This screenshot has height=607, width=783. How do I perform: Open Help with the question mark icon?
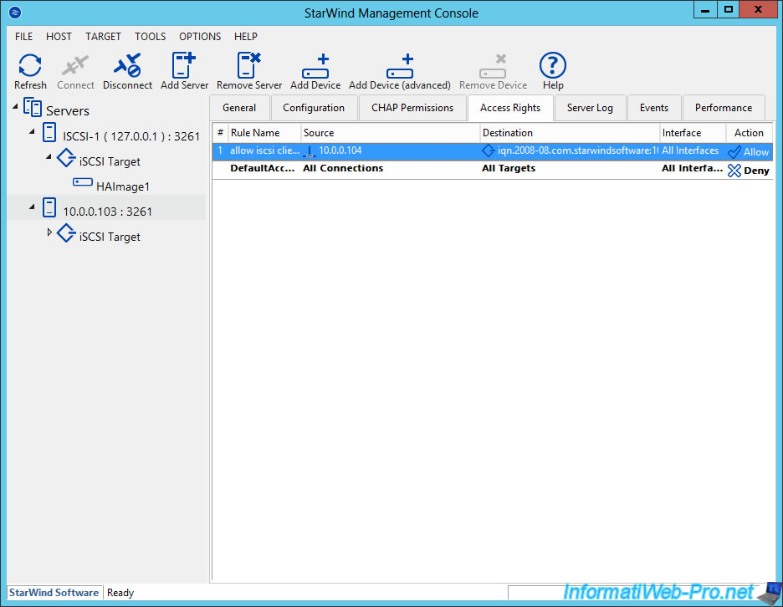(x=553, y=65)
